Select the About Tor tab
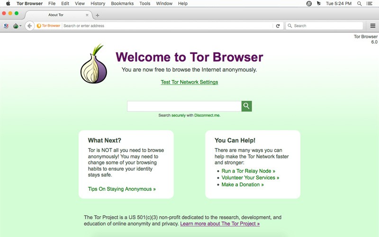 [x=56, y=15]
